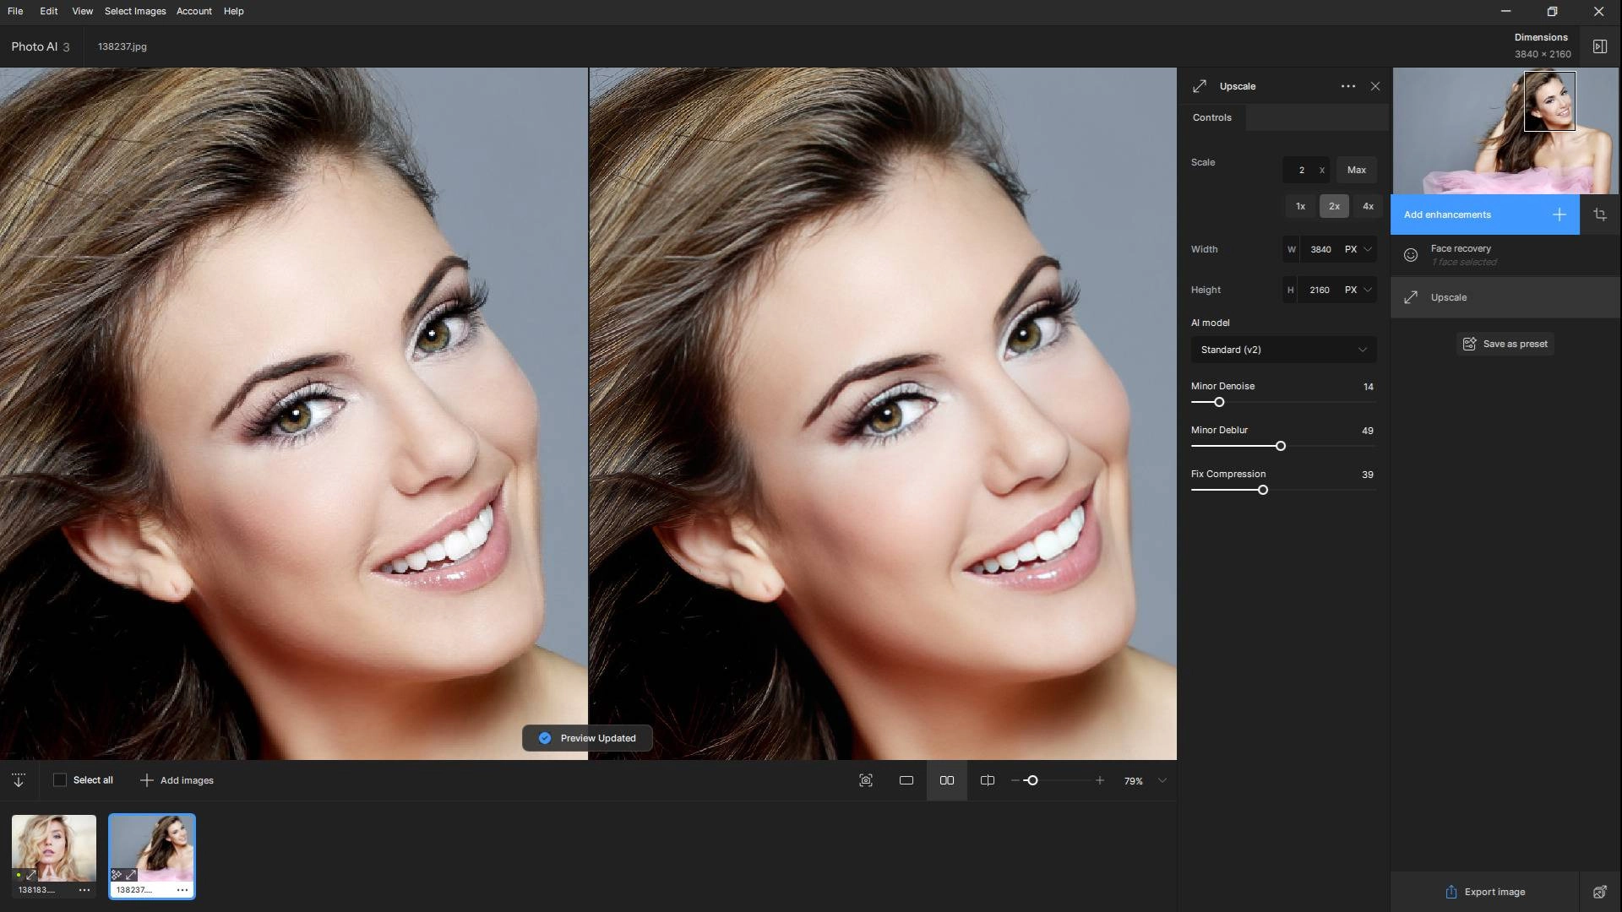Viewport: 1622px width, 912px height.
Task: Choose the 2x scale option
Action: 1334,206
